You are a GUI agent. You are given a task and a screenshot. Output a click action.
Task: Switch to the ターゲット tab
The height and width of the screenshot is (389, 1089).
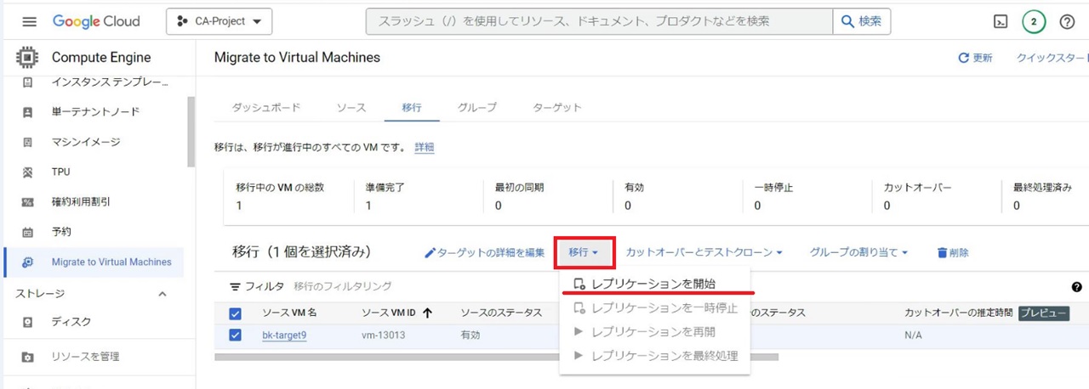point(557,108)
